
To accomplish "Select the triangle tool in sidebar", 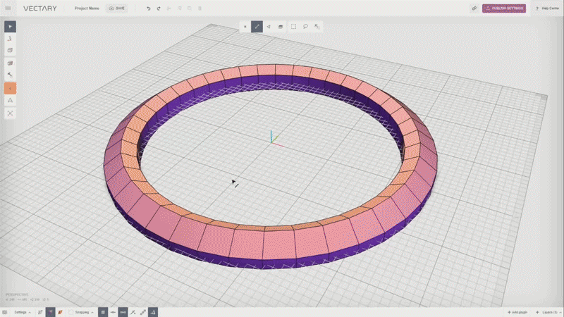I will 10,100.
